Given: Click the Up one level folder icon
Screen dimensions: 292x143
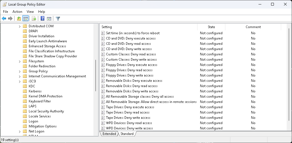Looking at the screenshot, I should 19,19.
